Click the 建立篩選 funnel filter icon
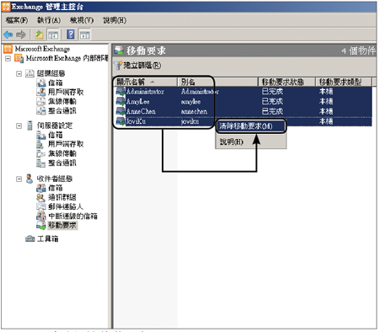 (x=118, y=66)
